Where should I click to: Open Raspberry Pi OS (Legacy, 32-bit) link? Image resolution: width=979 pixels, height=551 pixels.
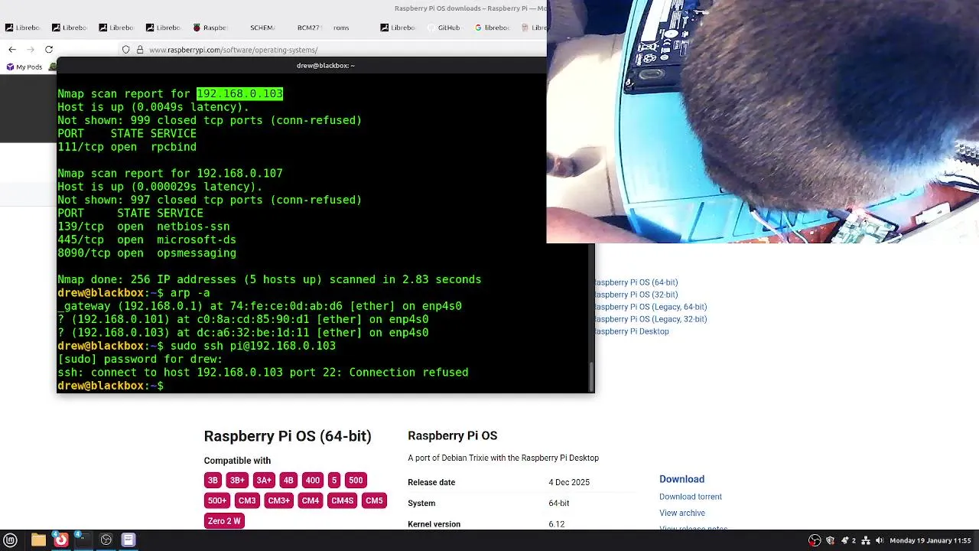[650, 319]
